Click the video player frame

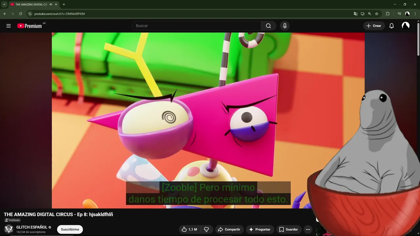pyautogui.click(x=208, y=120)
